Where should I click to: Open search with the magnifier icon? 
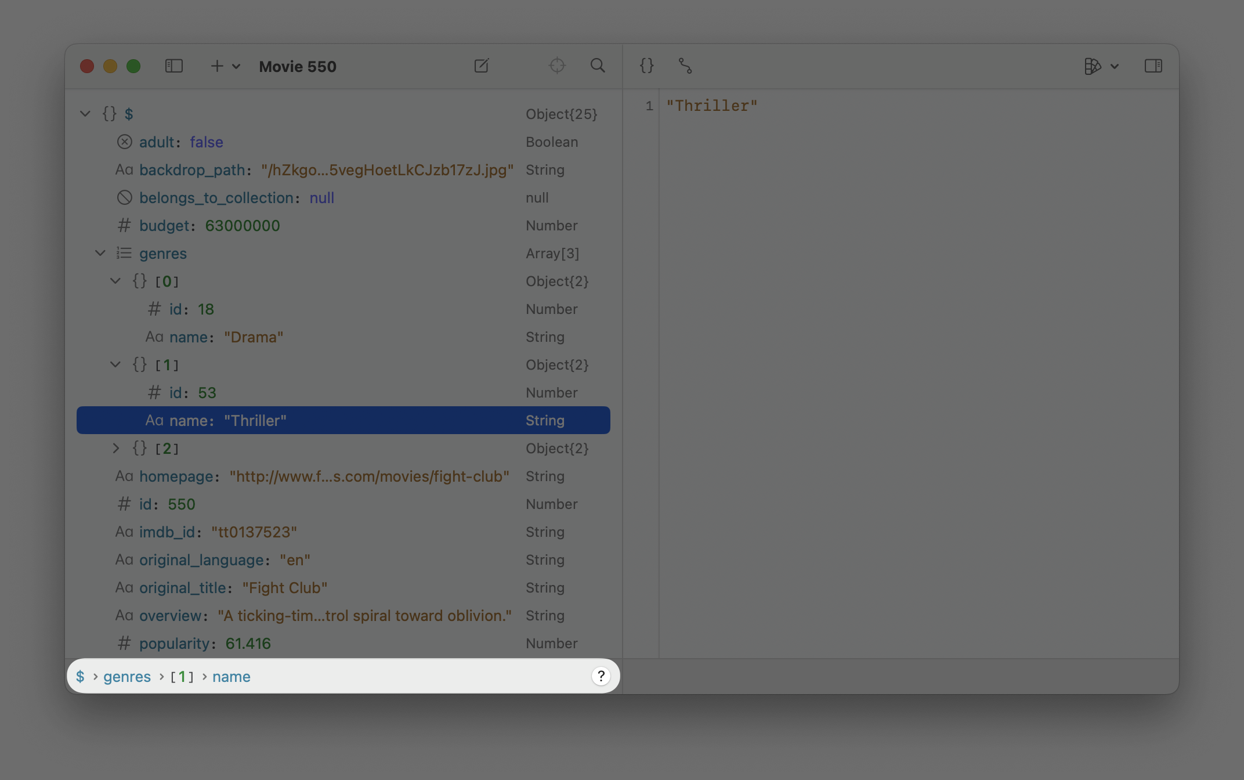598,66
